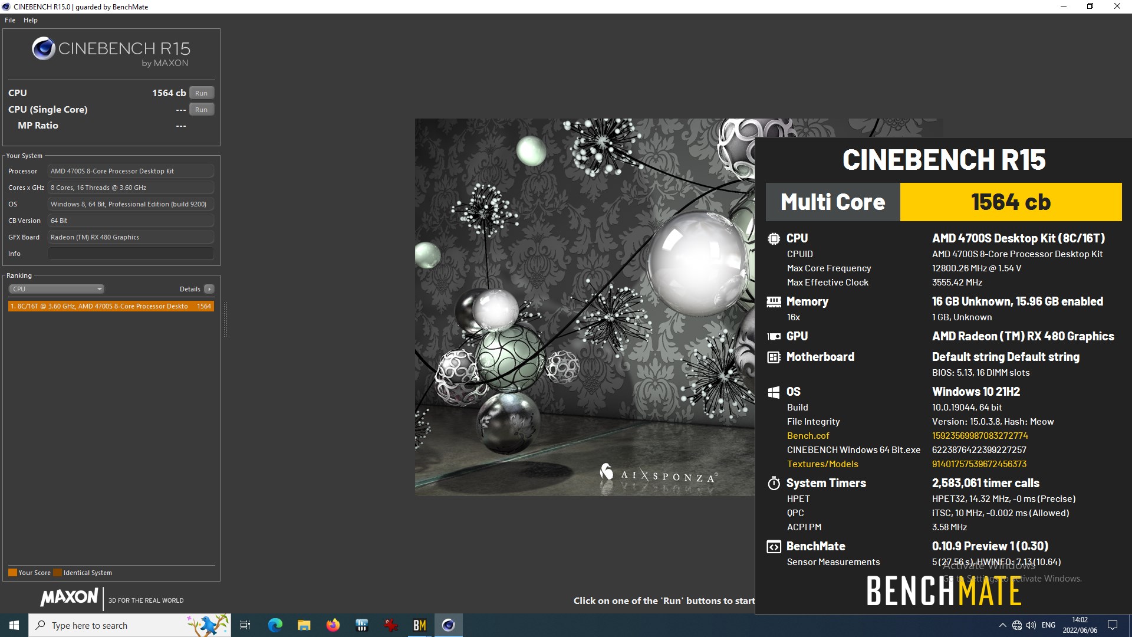
Task: Open the notification center icon
Action: point(1113,625)
